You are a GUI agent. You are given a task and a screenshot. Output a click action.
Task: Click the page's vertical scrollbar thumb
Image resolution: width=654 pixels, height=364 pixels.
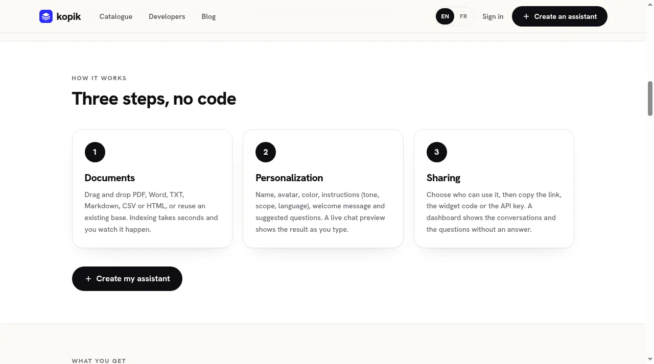point(650,99)
